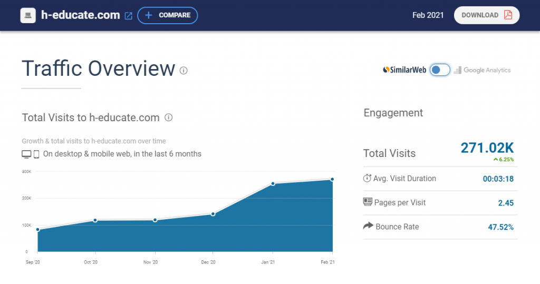Click the Bounce Rate arrow icon
This screenshot has height=284, width=540.
(x=368, y=226)
